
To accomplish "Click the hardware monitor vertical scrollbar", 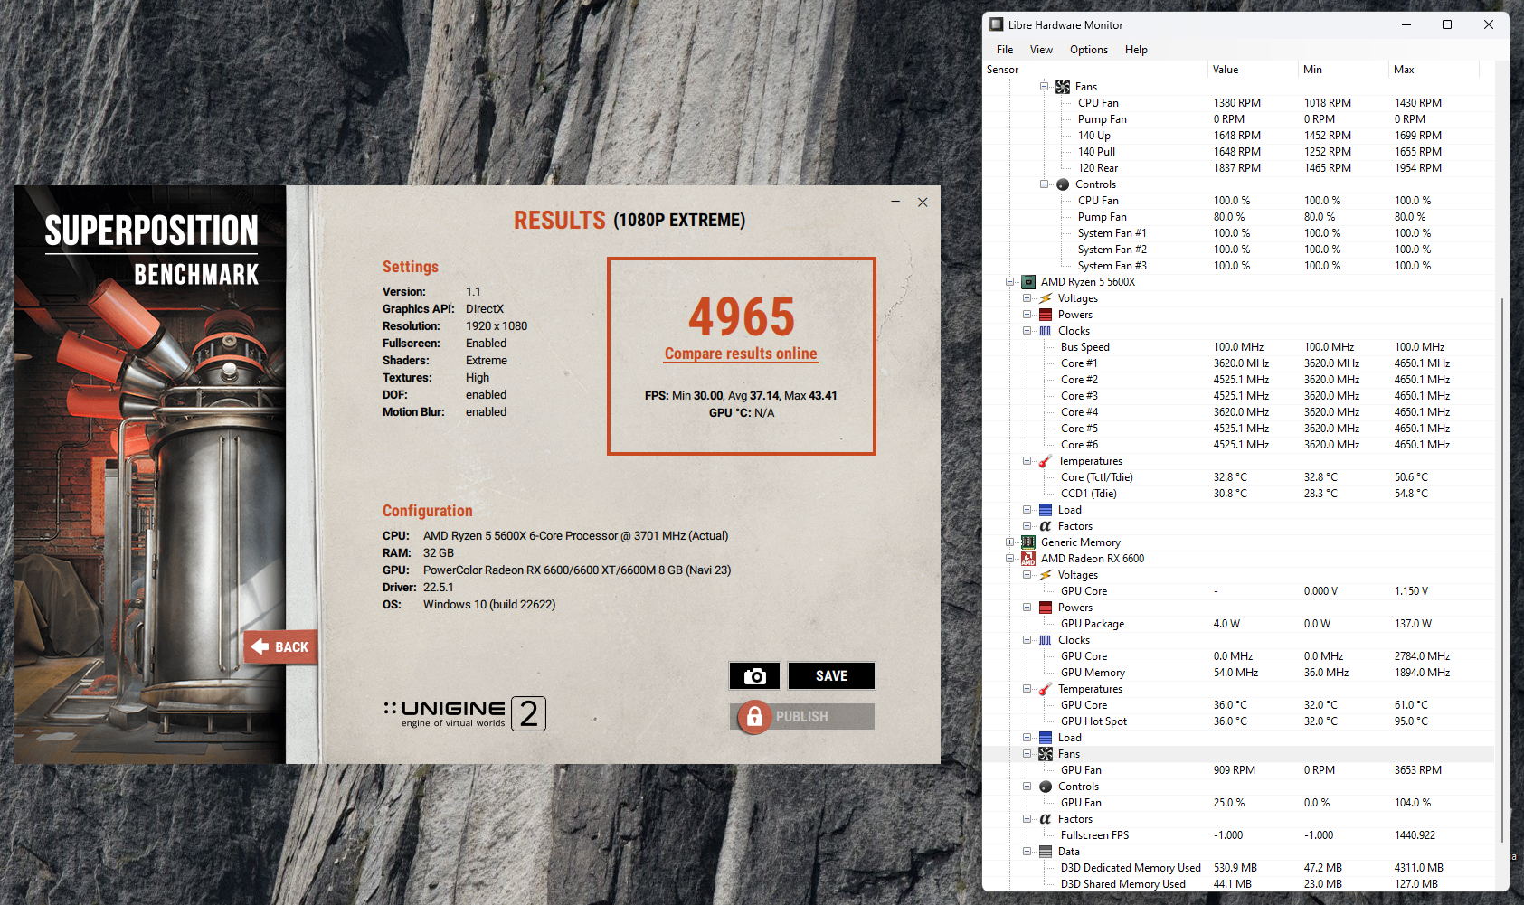I will (1502, 570).
